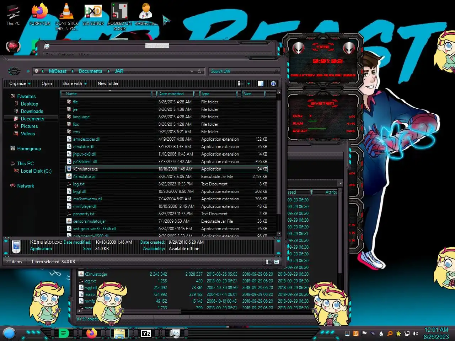This screenshot has width=455, height=341.
Task: Select the jre folder row
Action: click(167, 109)
